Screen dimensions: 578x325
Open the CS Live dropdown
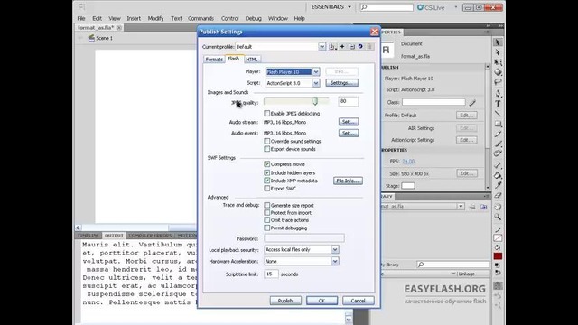point(455,7)
